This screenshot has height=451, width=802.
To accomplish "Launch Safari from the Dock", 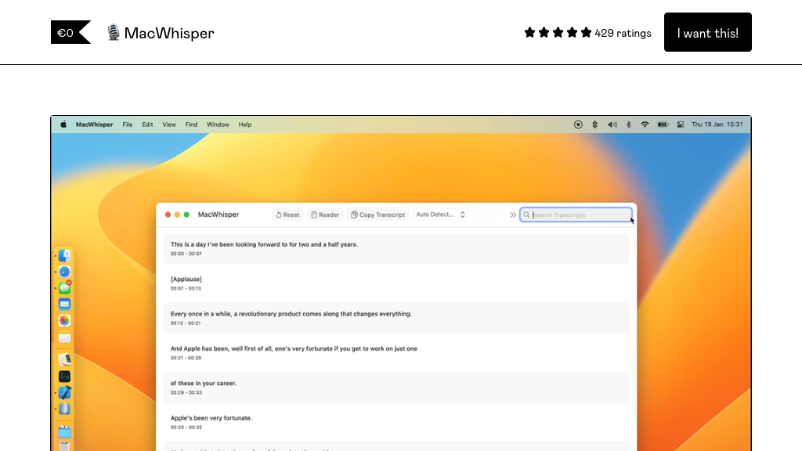I will click(64, 271).
